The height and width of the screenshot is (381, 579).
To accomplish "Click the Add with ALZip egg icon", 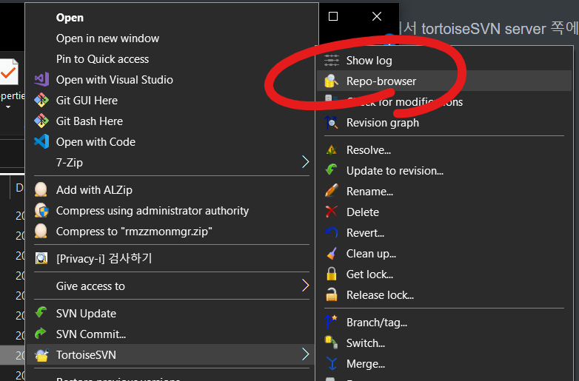I will coord(41,189).
